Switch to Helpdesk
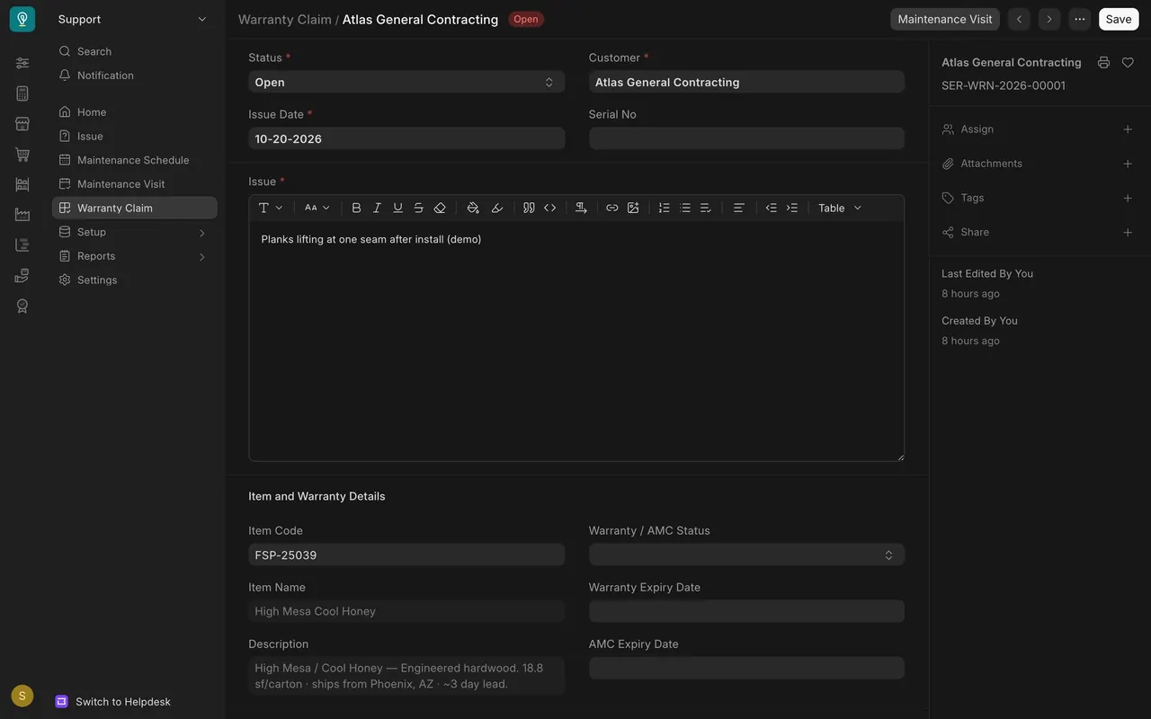The height and width of the screenshot is (719, 1151). (x=113, y=701)
